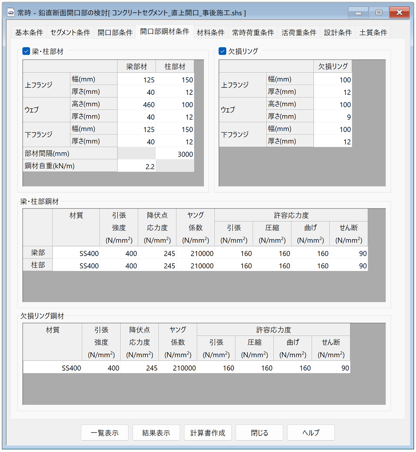This screenshot has width=416, height=452.
Task: Click the ヘルプ button
Action: coord(311,432)
